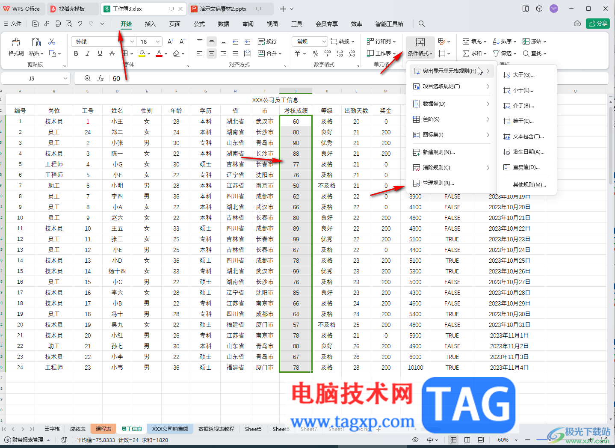
Task: Click the 条件格式 (Conditional Format) button
Action: [420, 47]
